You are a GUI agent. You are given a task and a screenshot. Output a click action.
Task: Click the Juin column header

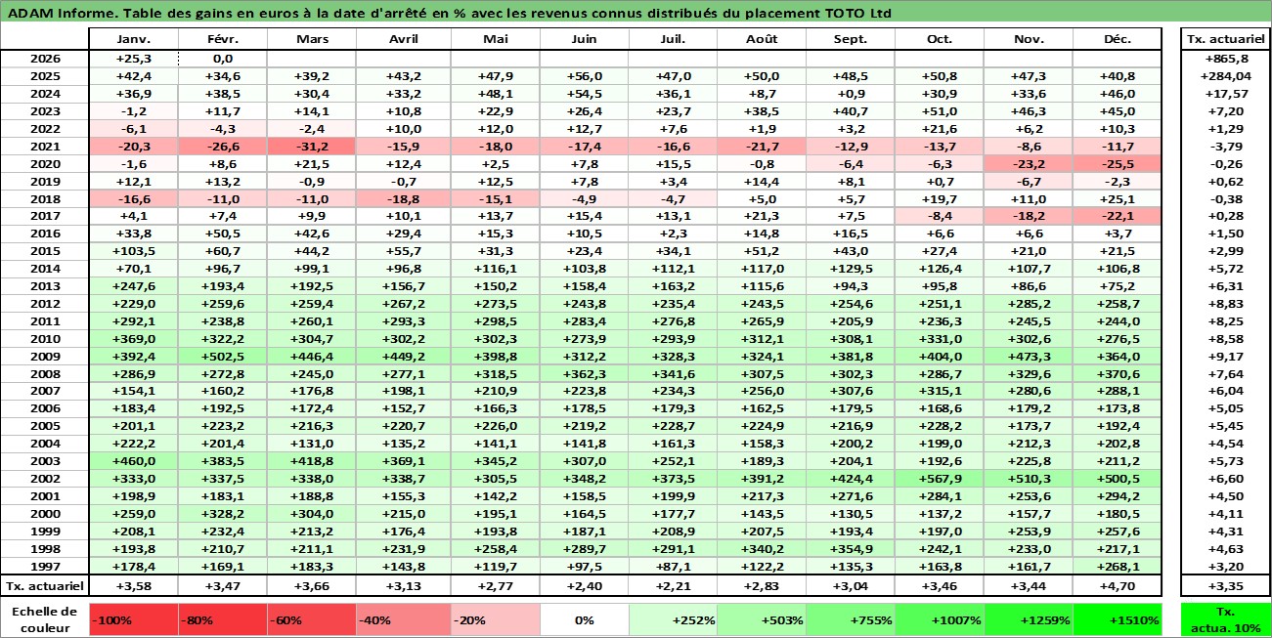coord(585,39)
